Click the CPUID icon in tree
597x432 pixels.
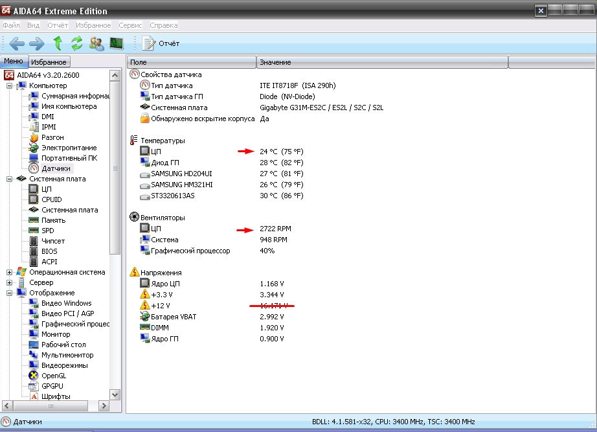[34, 199]
